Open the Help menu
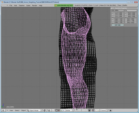139x113 pixels. (x=41, y=6)
